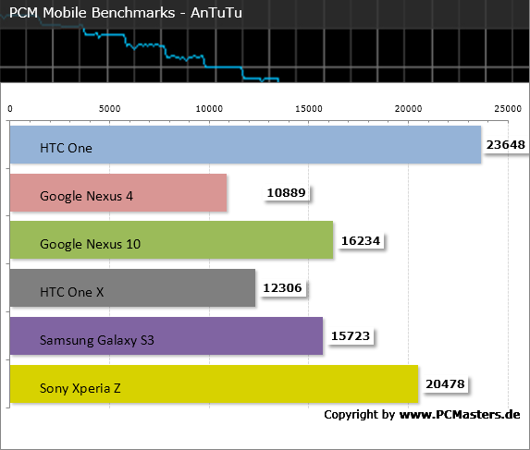Click the 15000 axis label
530x450 pixels.
[309, 109]
